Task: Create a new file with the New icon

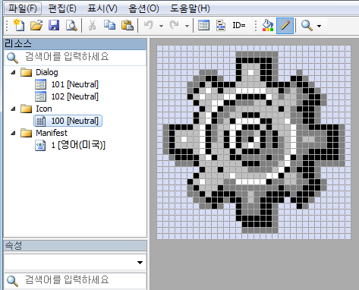Action: 19,25
